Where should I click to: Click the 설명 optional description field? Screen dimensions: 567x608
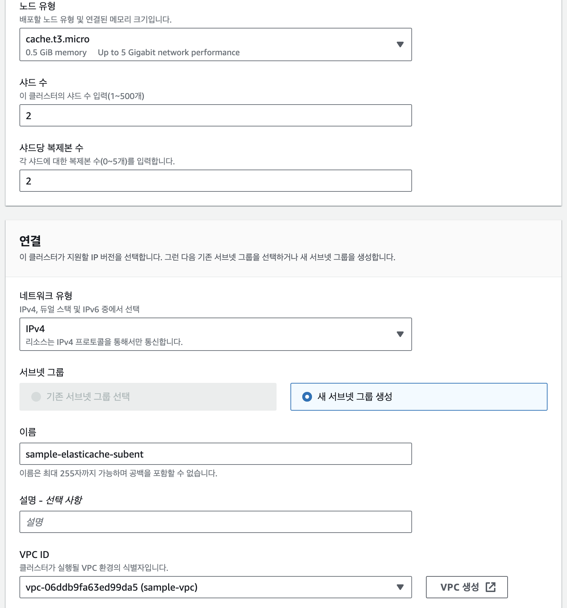(x=215, y=522)
